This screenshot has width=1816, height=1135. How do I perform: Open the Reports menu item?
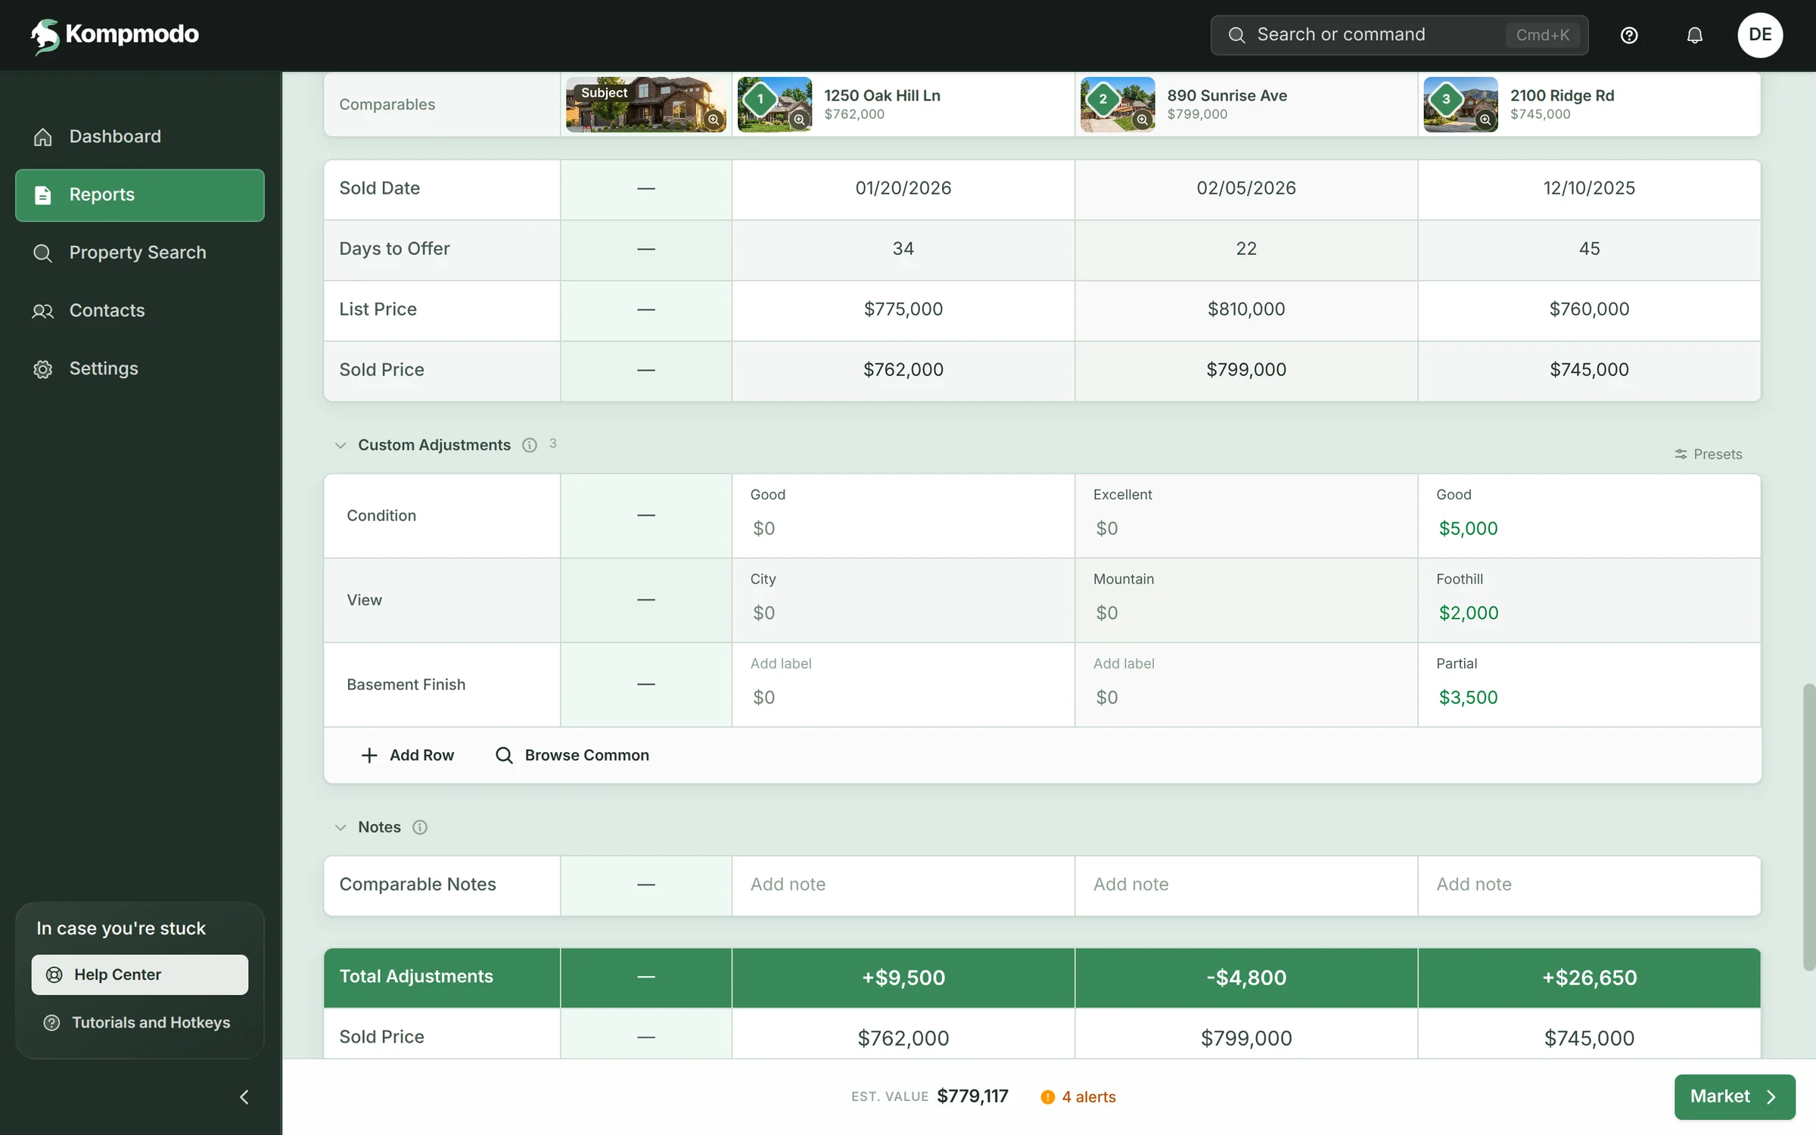[140, 195]
